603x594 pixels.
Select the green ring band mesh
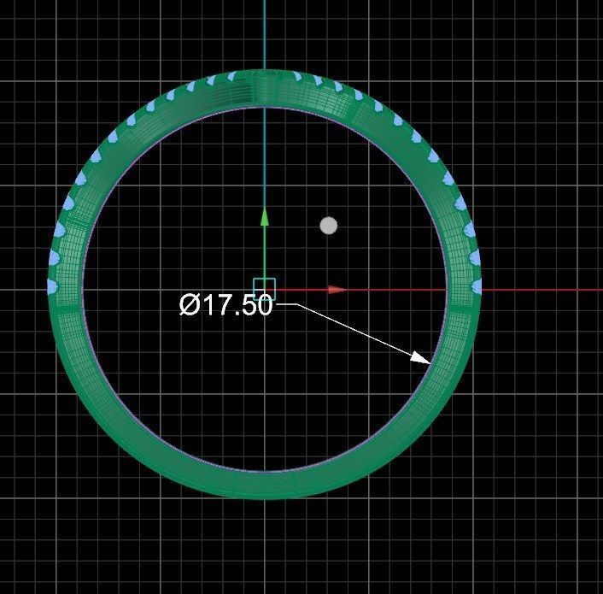(265, 484)
